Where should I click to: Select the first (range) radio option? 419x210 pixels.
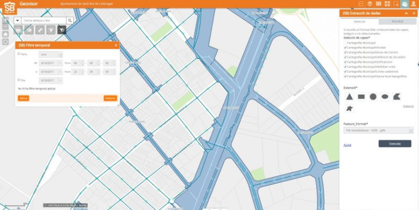coord(18,54)
